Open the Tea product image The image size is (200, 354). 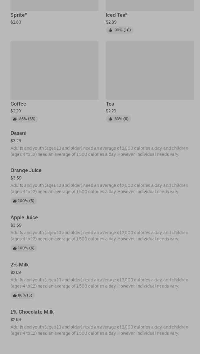tap(150, 70)
